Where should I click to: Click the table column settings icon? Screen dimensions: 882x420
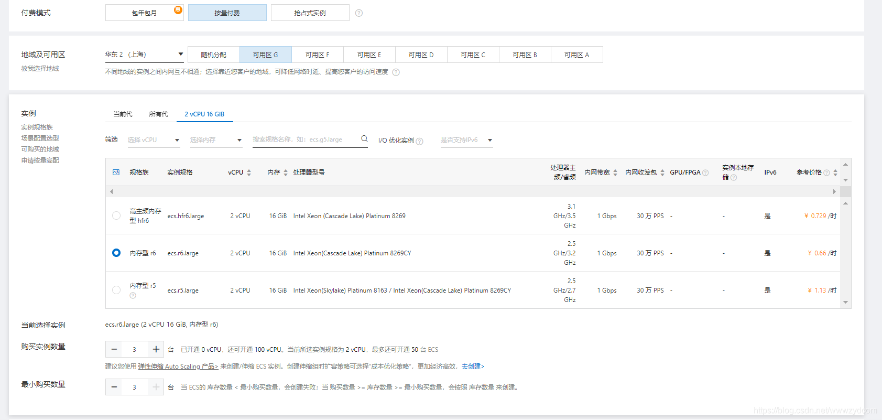(116, 172)
